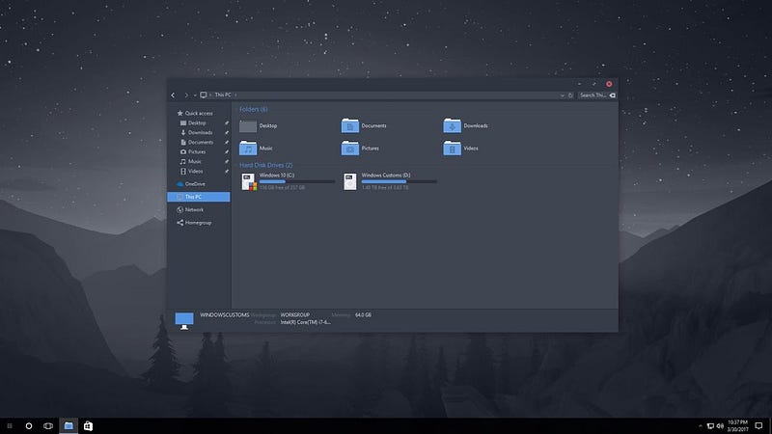
Task: Open the Action Center notifications icon
Action: [x=758, y=426]
